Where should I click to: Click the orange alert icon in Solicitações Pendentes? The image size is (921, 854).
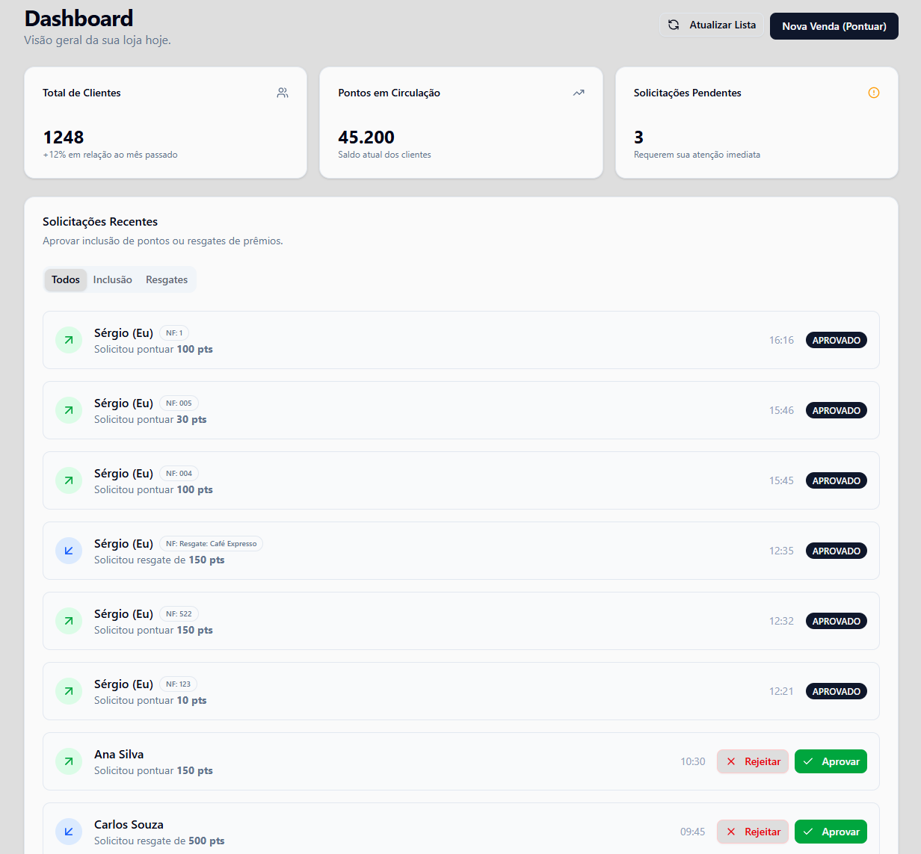click(x=873, y=93)
